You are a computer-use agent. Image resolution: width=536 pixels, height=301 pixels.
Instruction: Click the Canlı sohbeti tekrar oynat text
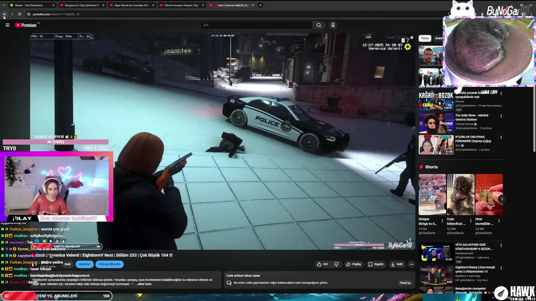(243, 275)
